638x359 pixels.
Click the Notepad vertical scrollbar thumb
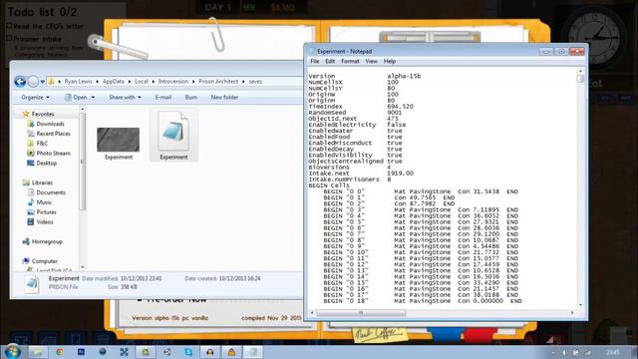coord(580,79)
